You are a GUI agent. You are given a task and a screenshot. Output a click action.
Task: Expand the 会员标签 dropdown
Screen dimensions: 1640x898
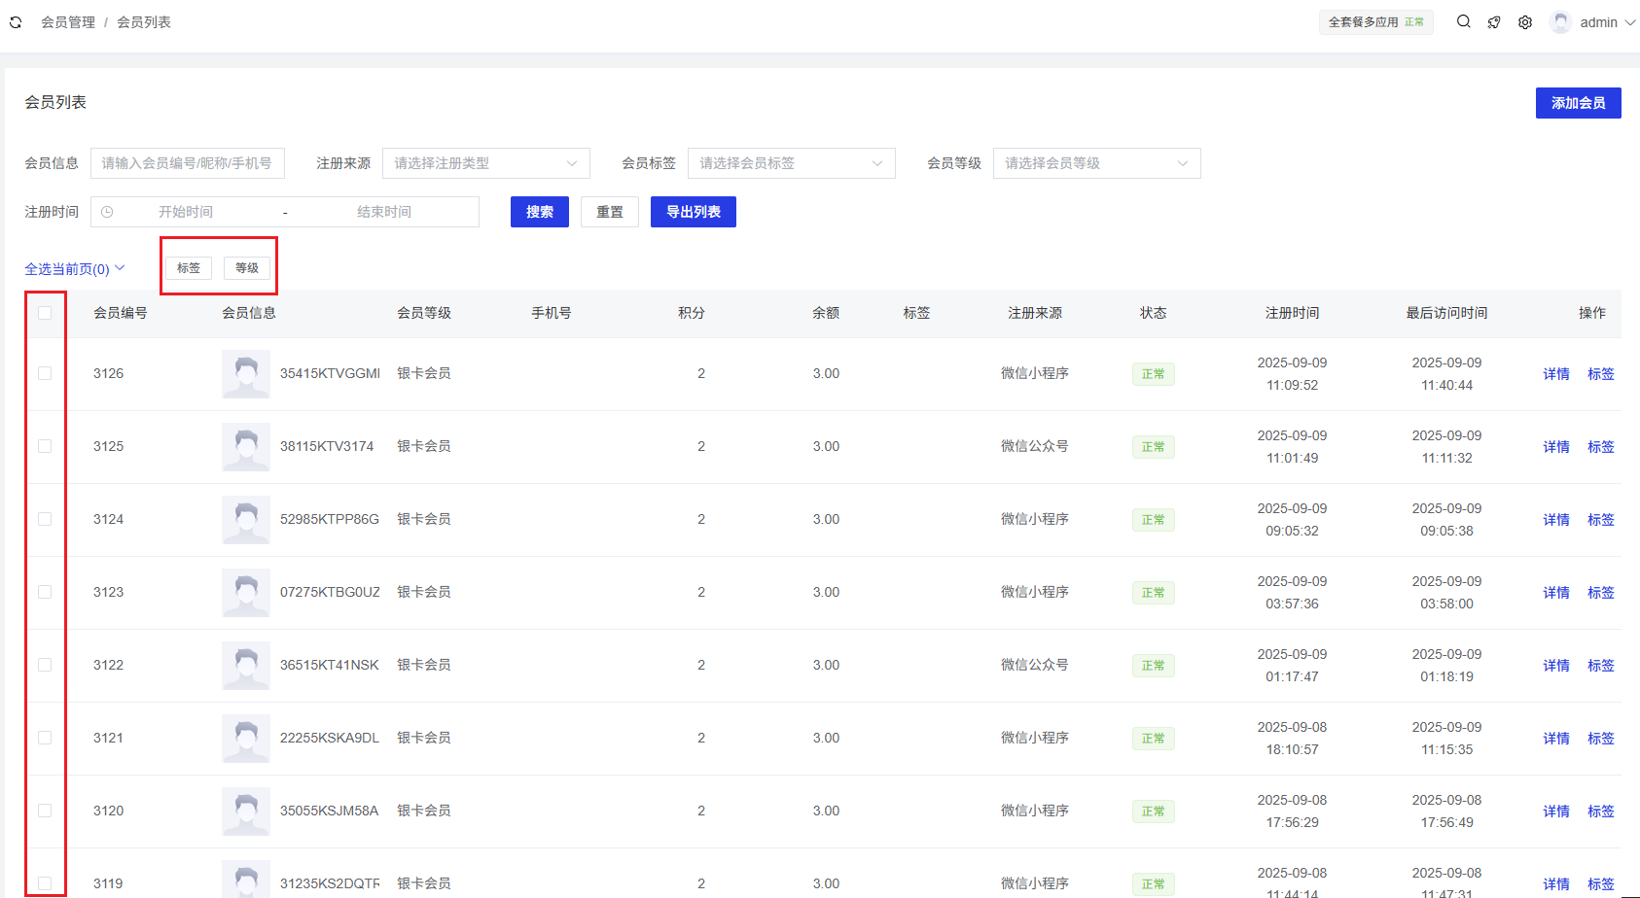click(791, 163)
